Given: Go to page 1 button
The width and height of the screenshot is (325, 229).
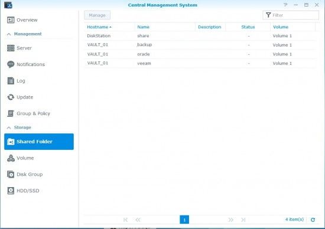Looking at the screenshot, I should 184,220.
